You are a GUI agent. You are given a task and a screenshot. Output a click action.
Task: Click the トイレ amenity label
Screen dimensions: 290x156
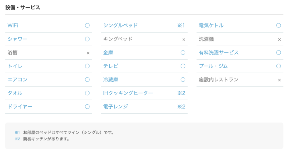15,66
